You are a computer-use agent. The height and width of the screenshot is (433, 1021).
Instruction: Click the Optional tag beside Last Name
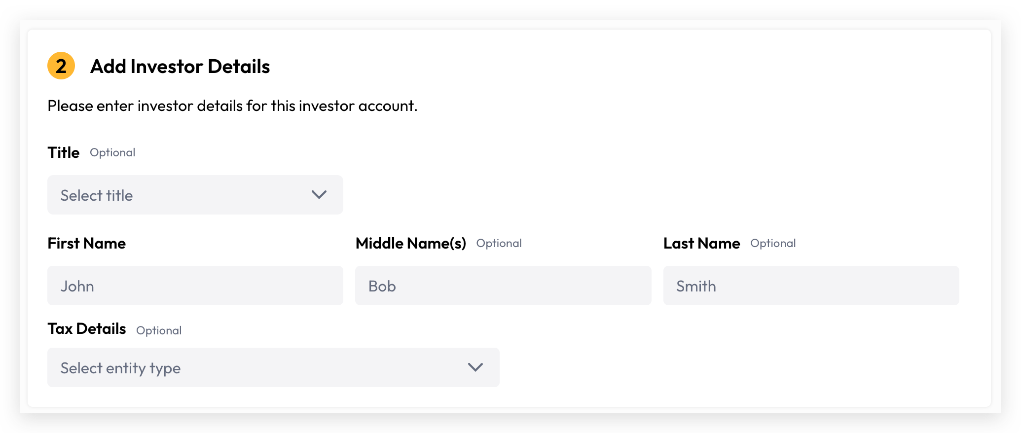click(773, 244)
